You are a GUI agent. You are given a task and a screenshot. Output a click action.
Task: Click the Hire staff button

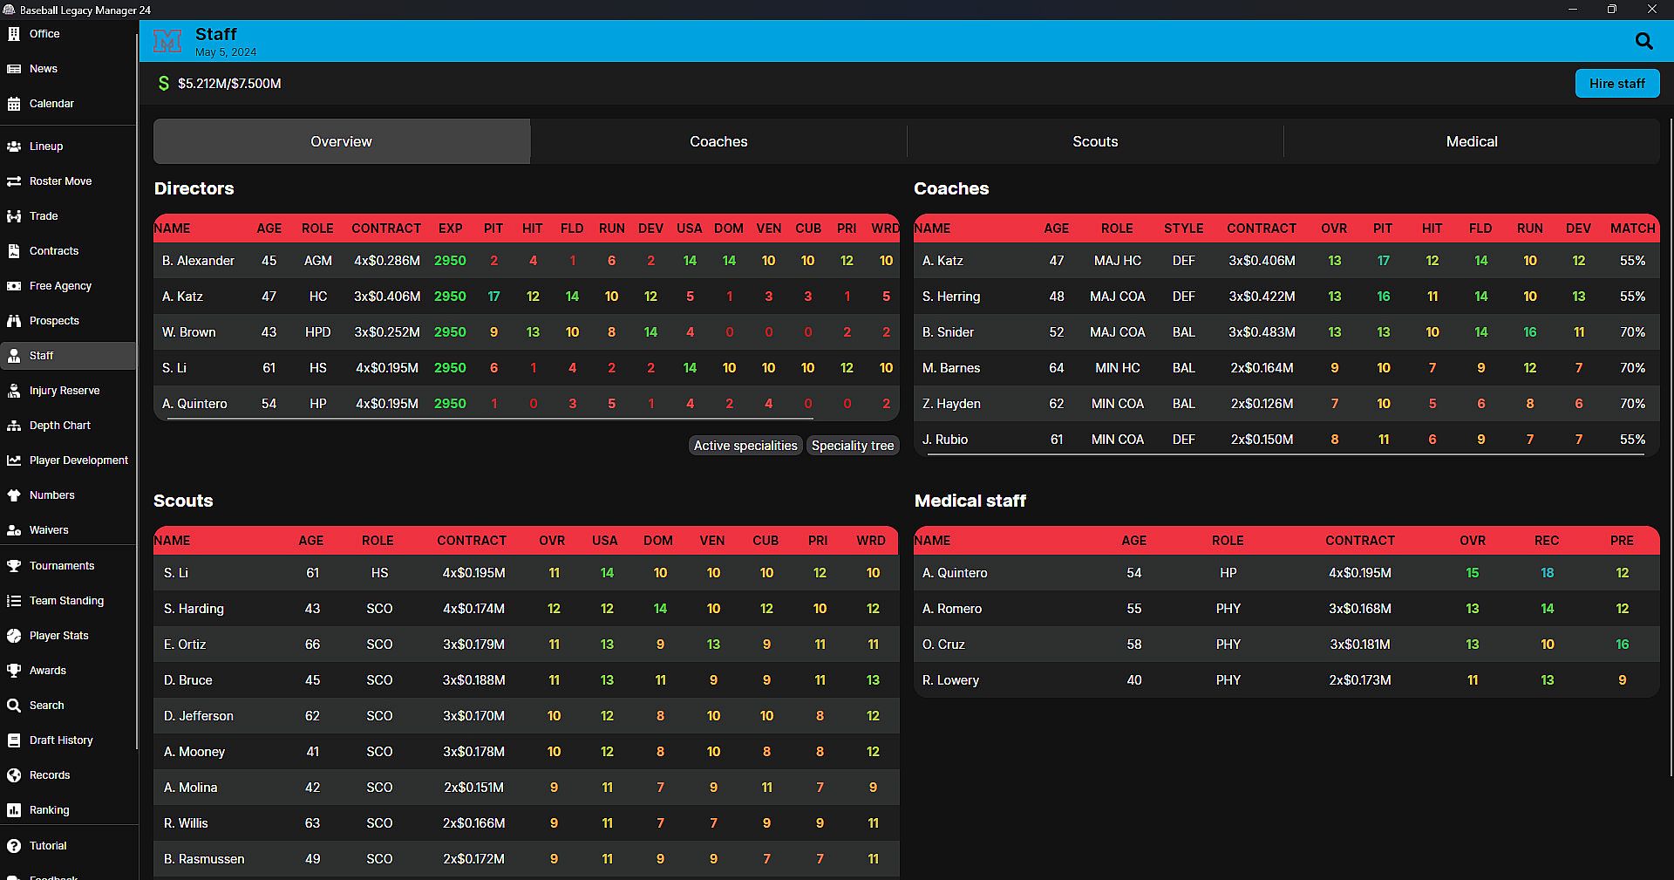[x=1617, y=84]
